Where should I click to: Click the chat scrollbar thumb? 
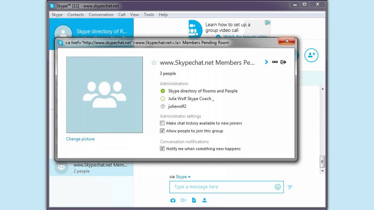[x=323, y=161]
